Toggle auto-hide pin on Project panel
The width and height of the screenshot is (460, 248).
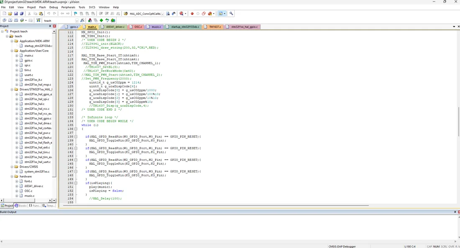click(50, 26)
